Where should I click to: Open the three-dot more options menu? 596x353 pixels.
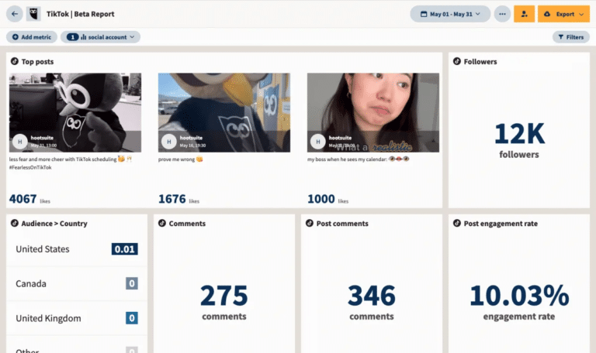503,14
